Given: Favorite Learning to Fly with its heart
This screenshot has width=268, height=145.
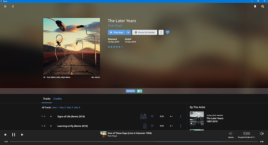Looking at the screenshot, I should 152,126.
